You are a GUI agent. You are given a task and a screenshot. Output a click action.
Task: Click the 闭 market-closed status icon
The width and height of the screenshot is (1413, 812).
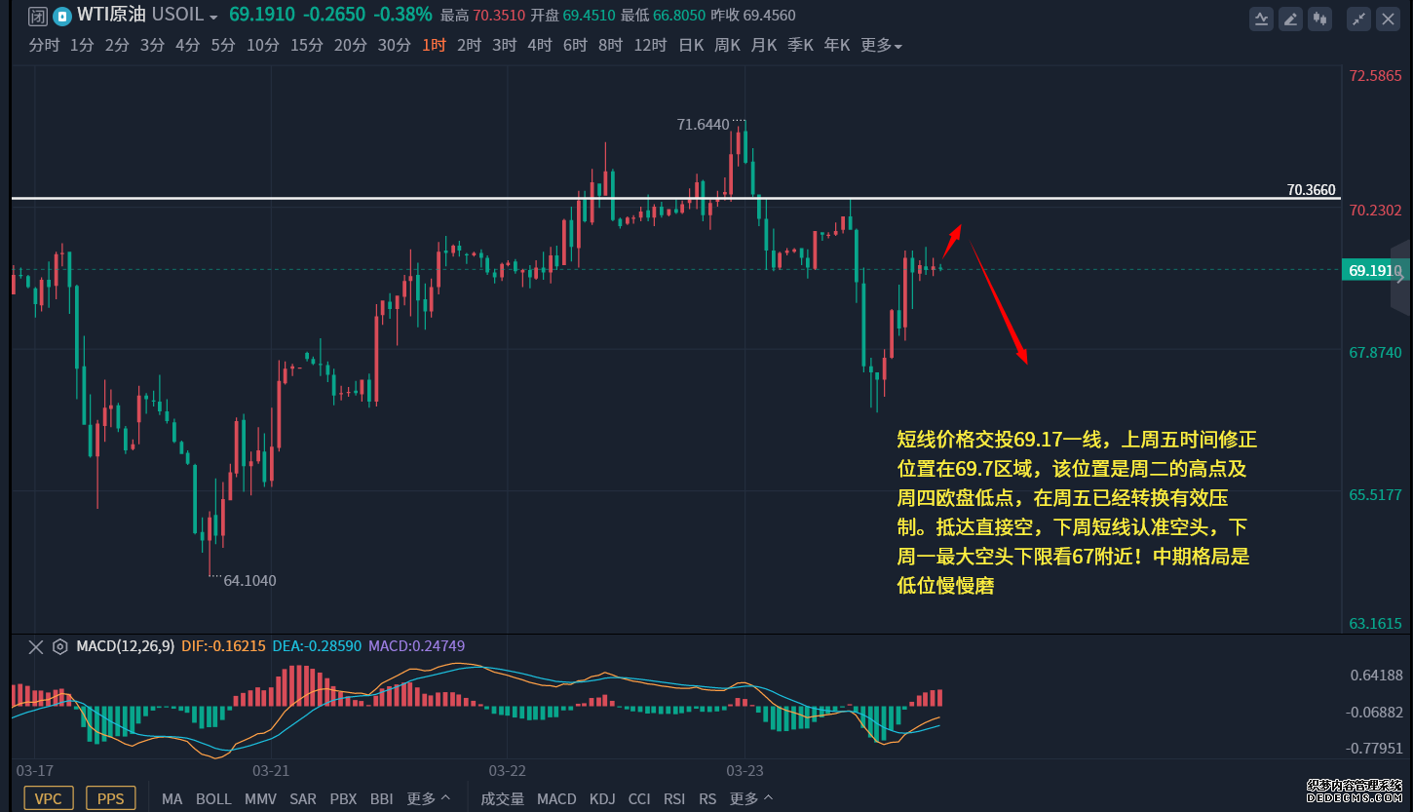coord(37,16)
